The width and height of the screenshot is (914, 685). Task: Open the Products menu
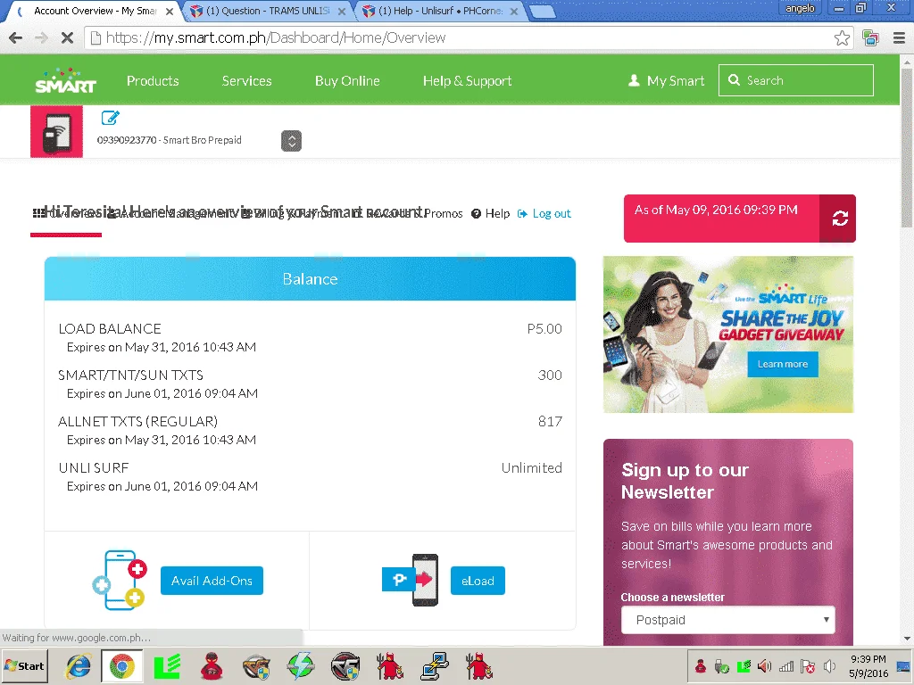pos(153,81)
